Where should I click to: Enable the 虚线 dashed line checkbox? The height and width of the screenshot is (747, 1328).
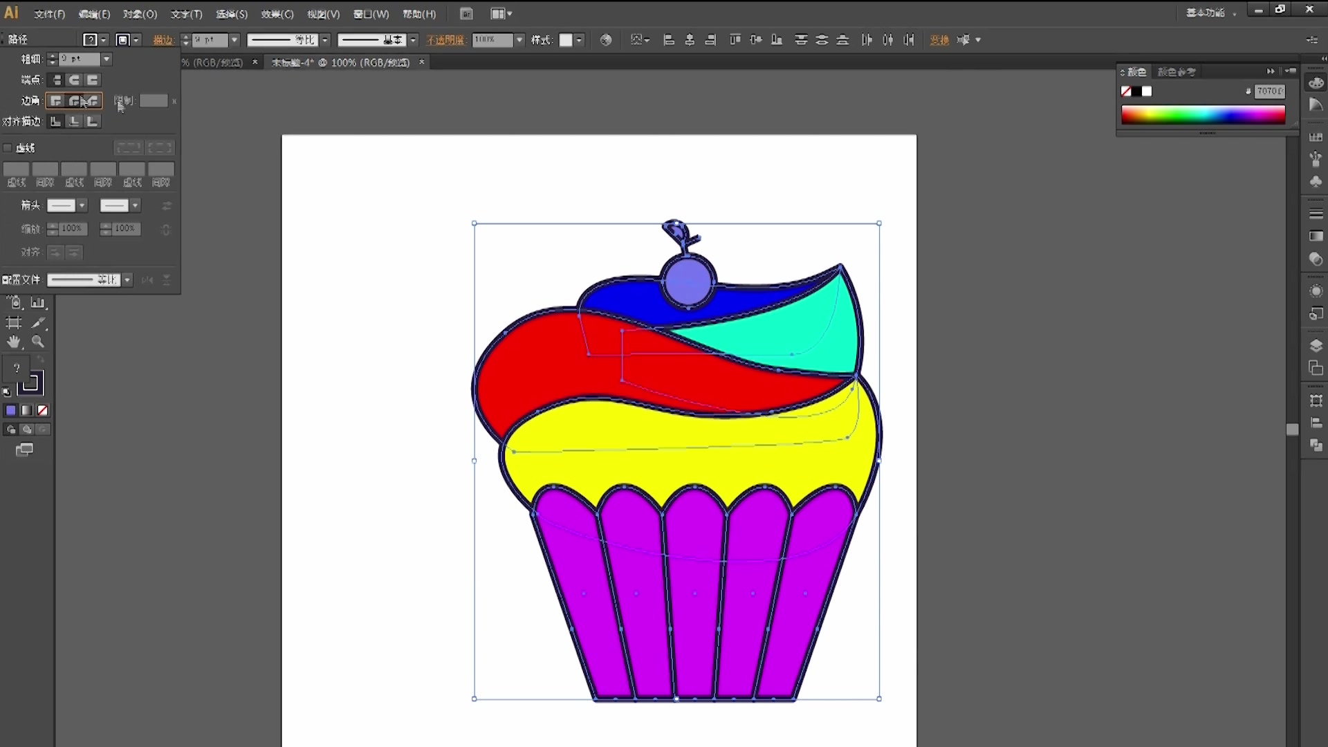[x=8, y=148]
